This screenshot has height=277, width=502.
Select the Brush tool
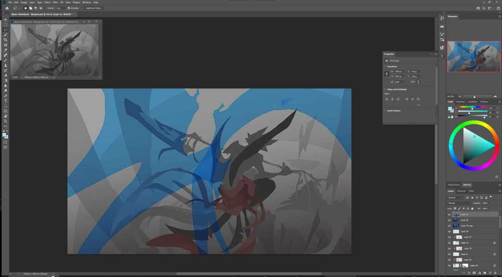click(6, 60)
